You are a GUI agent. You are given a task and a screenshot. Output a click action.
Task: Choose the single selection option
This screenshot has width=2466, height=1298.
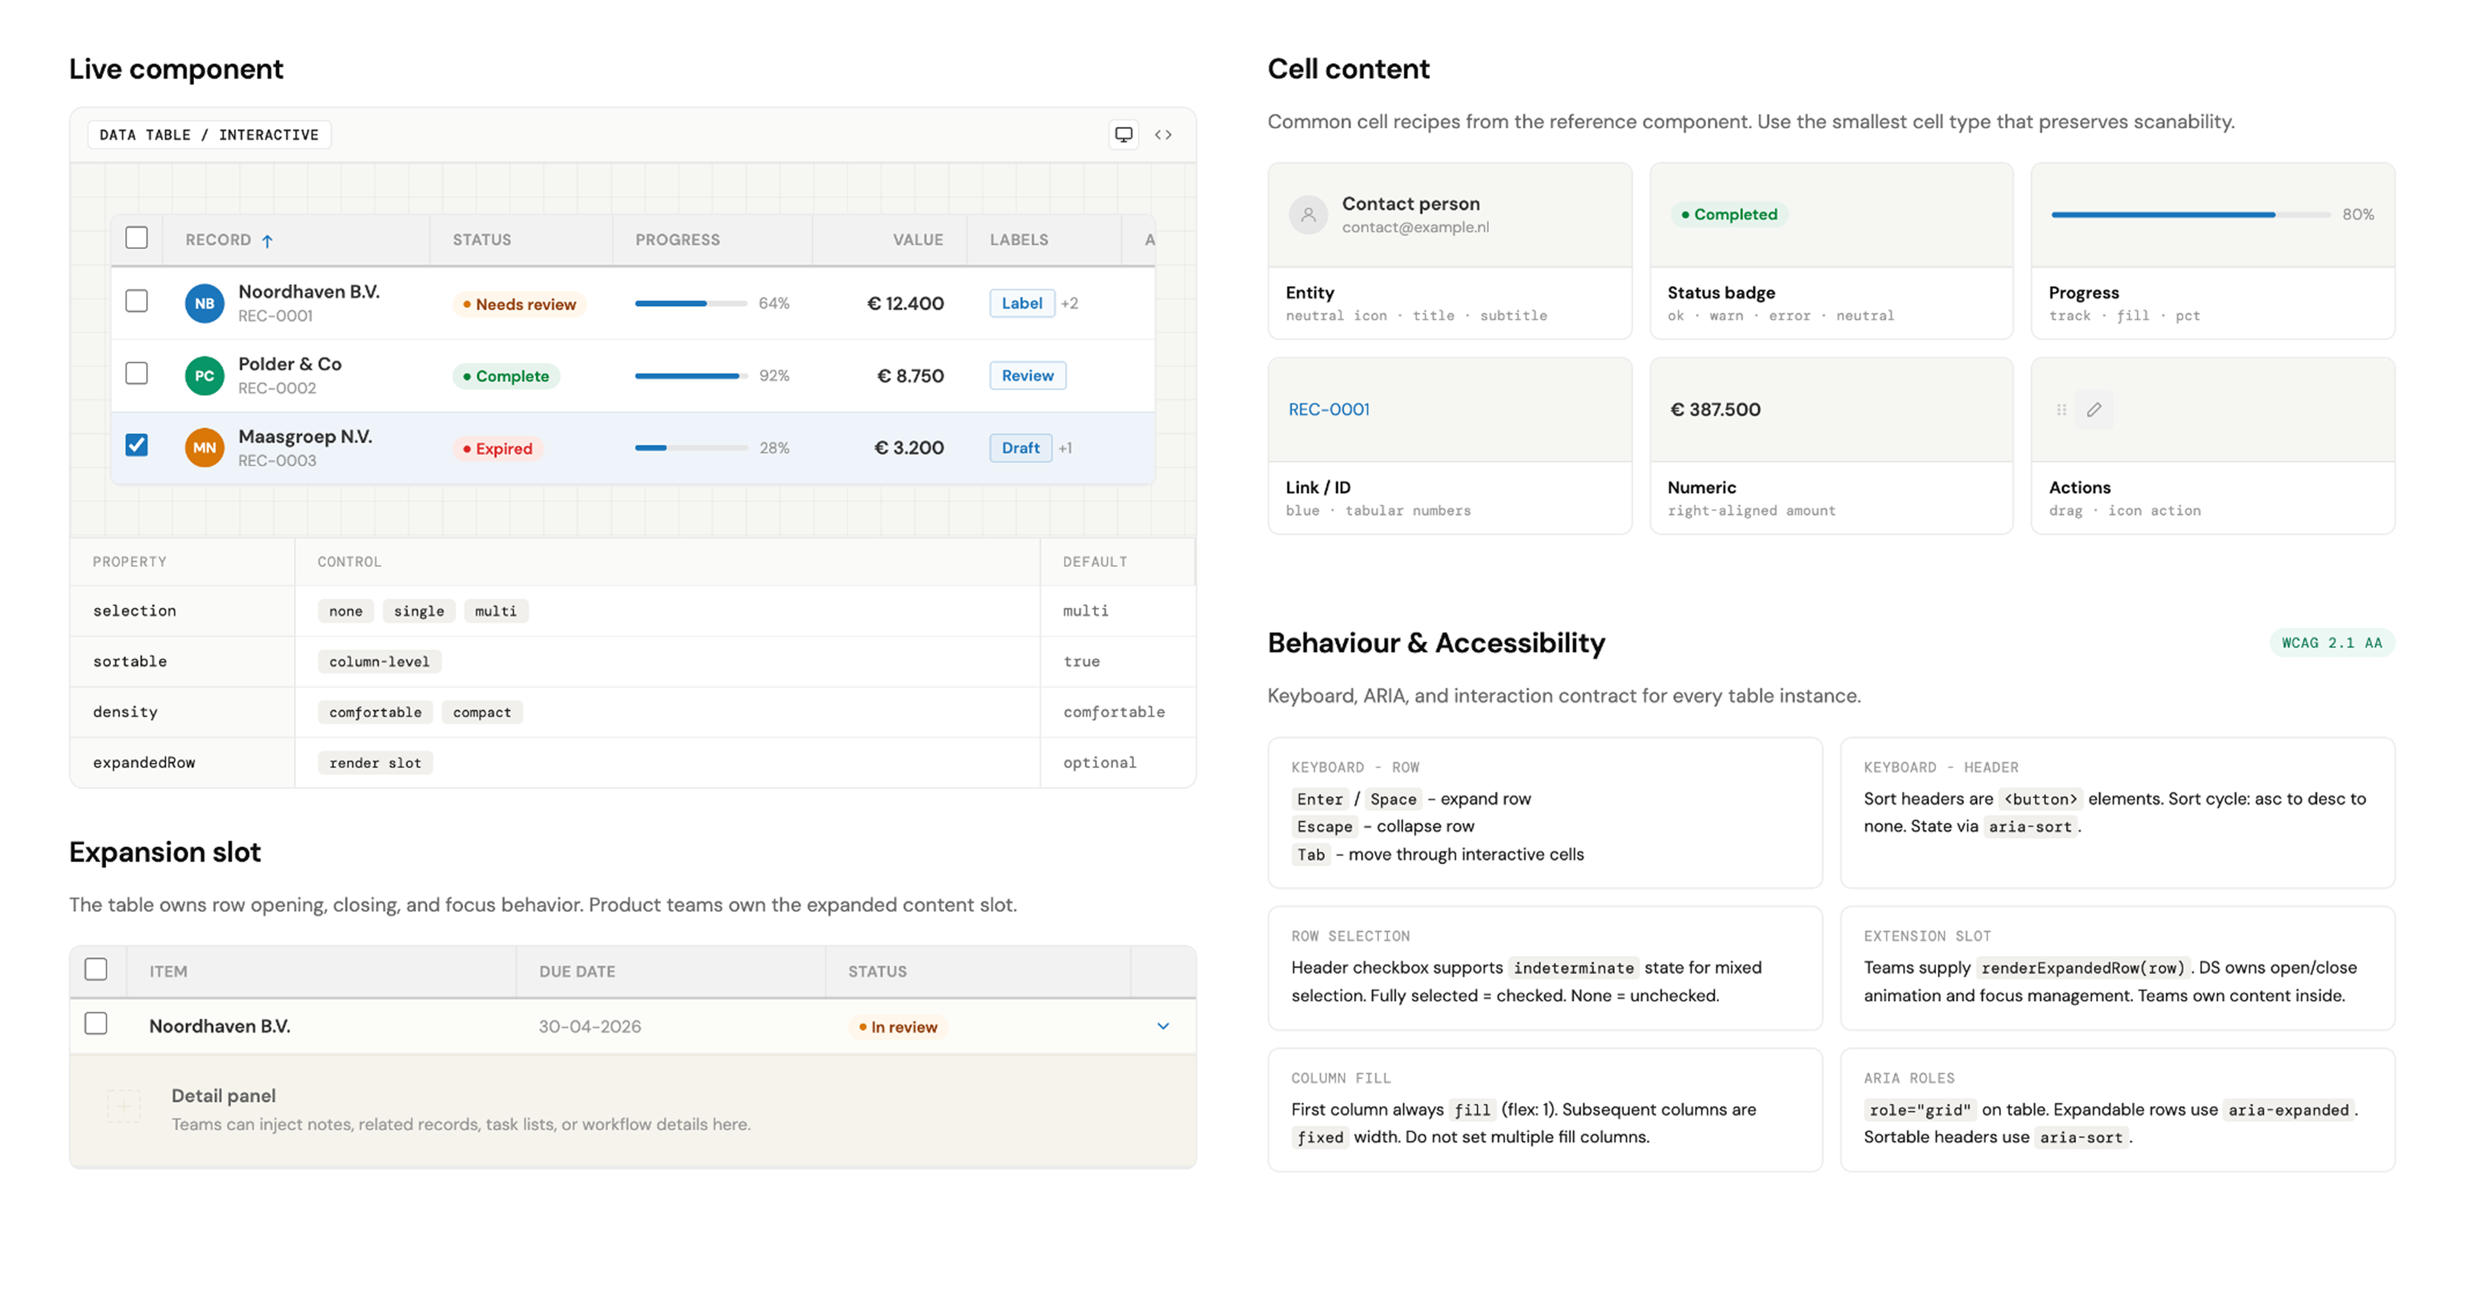418,611
